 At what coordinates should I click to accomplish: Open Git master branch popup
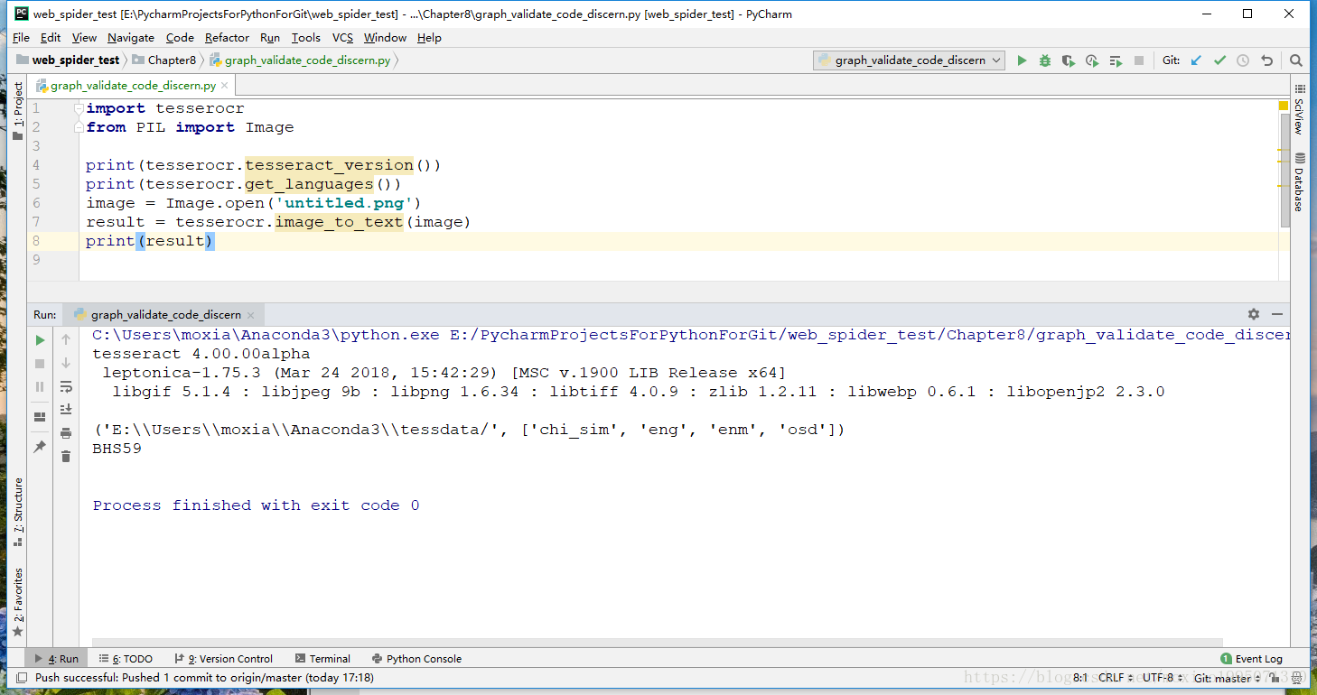click(1227, 677)
